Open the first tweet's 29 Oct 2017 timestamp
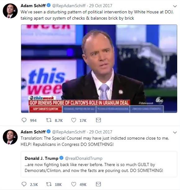This screenshot has width=180, height=190. [101, 6]
